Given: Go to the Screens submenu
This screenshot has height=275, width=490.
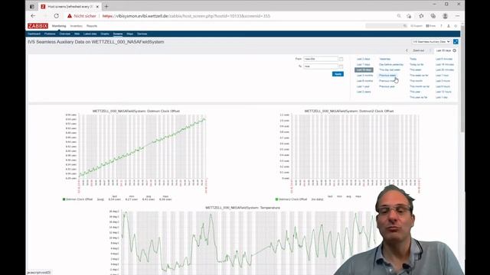Looking at the screenshot, I should pos(118,34).
